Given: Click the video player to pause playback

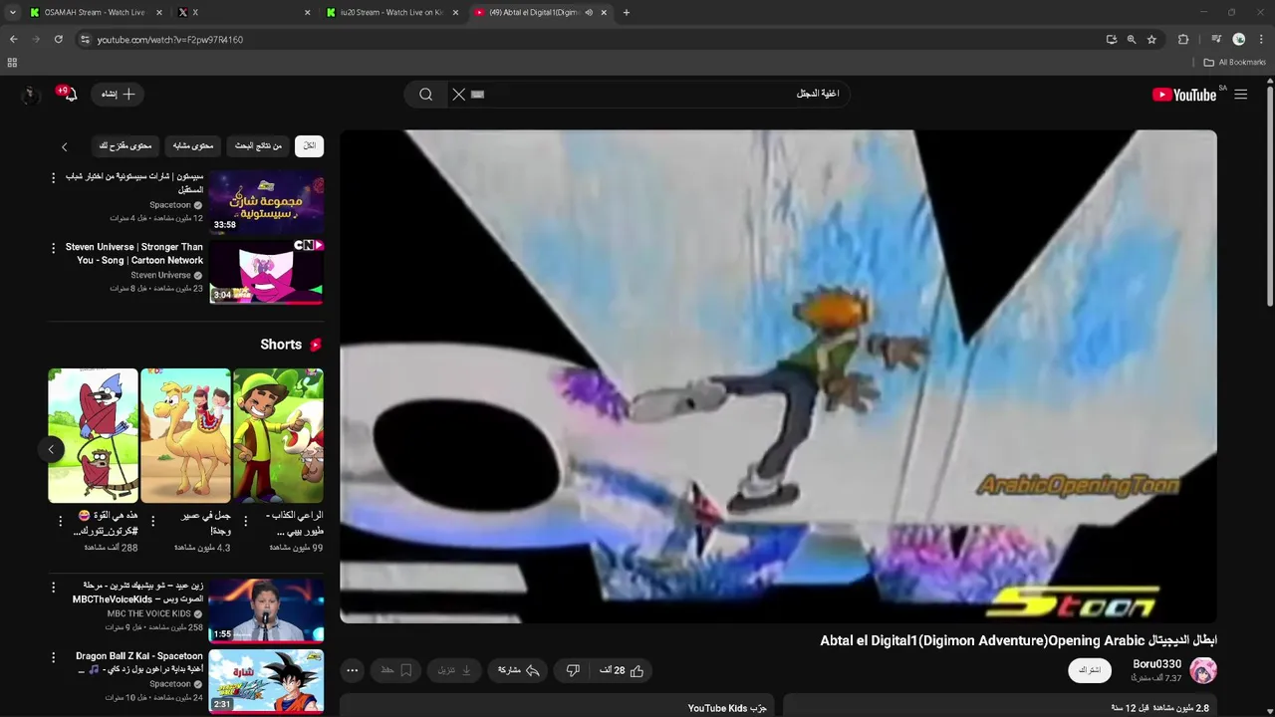Looking at the screenshot, I should (778, 376).
